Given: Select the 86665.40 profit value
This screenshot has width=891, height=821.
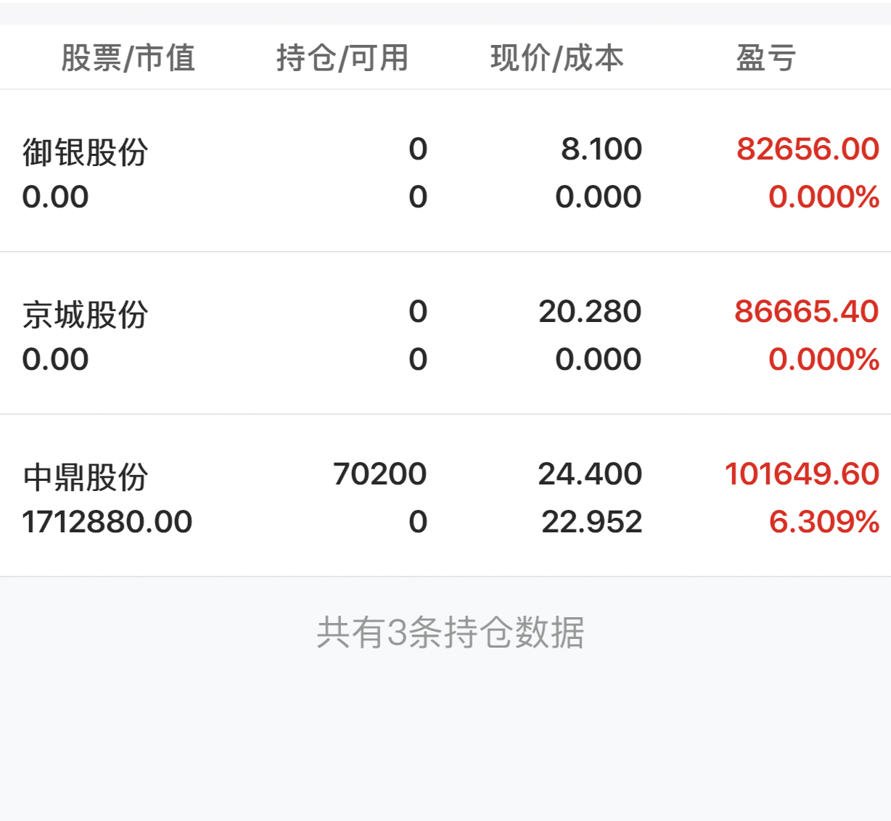Looking at the screenshot, I should [x=806, y=312].
